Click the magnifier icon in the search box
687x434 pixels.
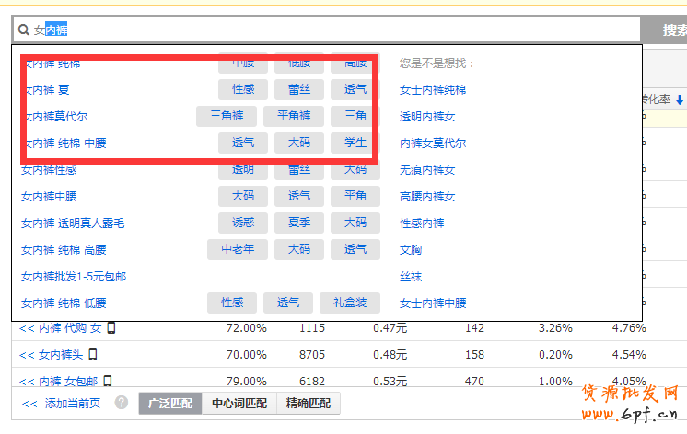click(24, 30)
